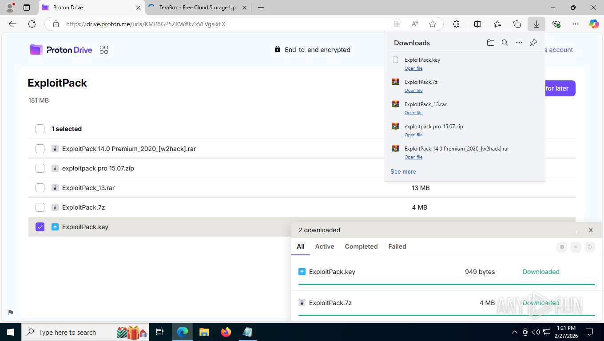Screen dimensions: 604x341
Task: Toggle the Downloads toolbar button
Action: (x=536, y=24)
